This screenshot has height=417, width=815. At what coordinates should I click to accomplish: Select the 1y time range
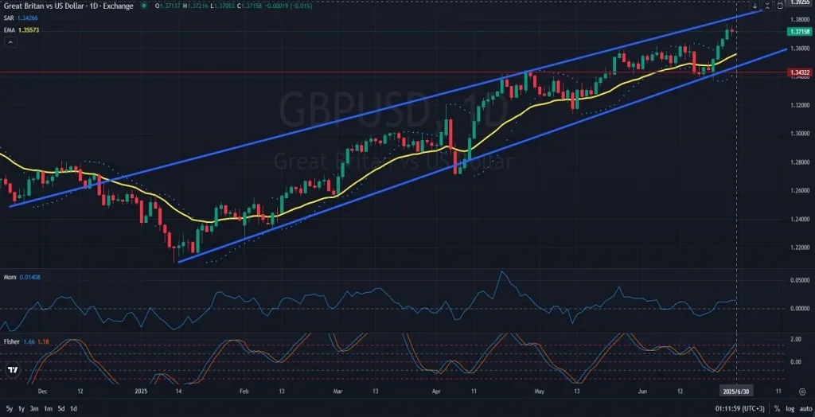(21, 408)
